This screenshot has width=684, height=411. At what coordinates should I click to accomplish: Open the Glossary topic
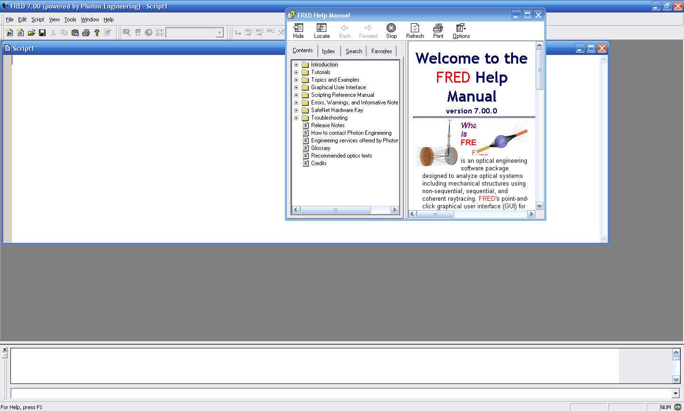(x=321, y=148)
